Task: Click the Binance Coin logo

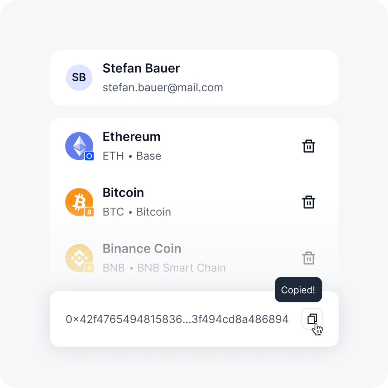Action: click(79, 258)
